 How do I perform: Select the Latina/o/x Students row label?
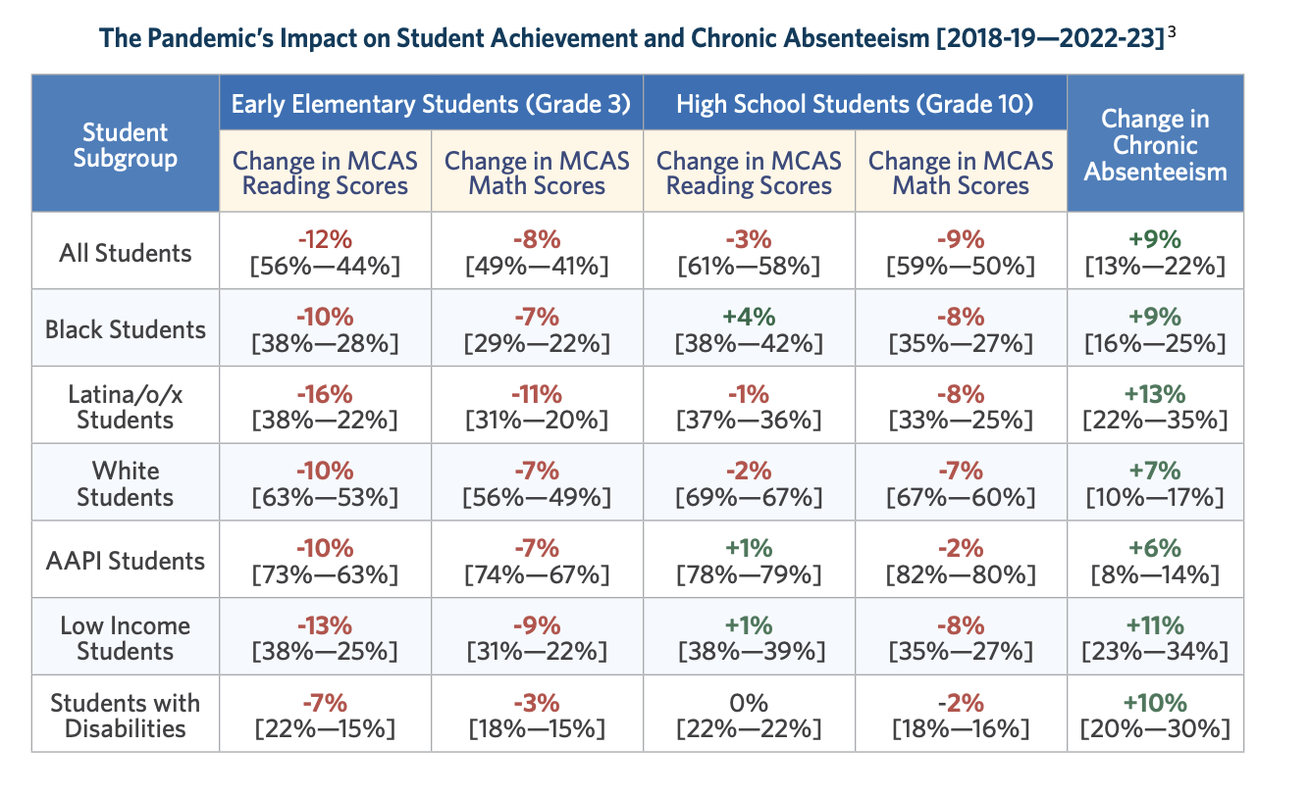[126, 406]
